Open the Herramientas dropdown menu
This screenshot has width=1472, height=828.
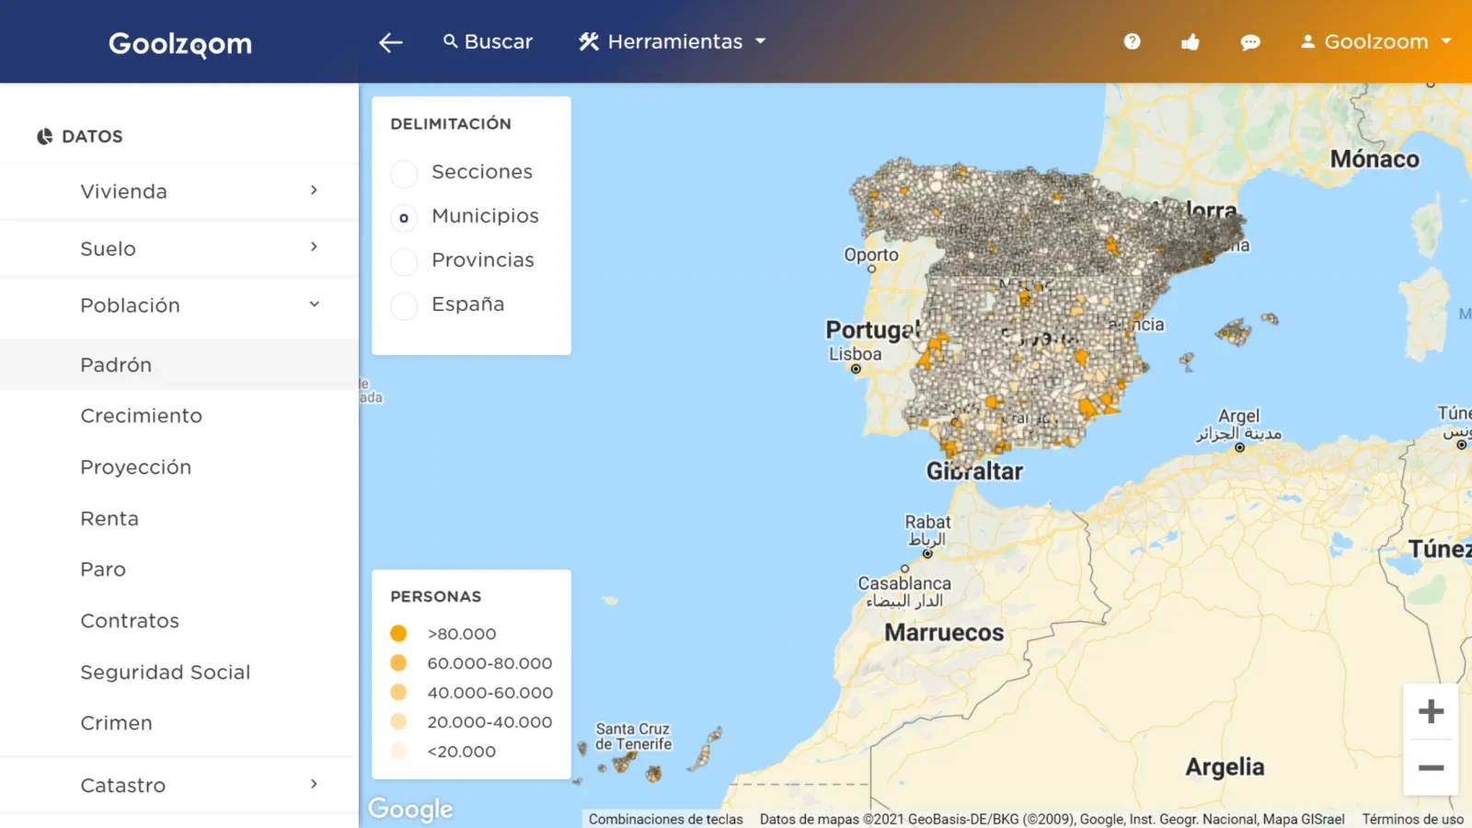click(x=673, y=41)
